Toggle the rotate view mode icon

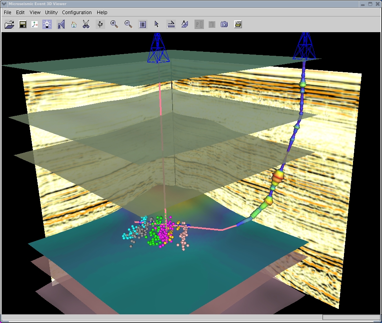(100, 25)
